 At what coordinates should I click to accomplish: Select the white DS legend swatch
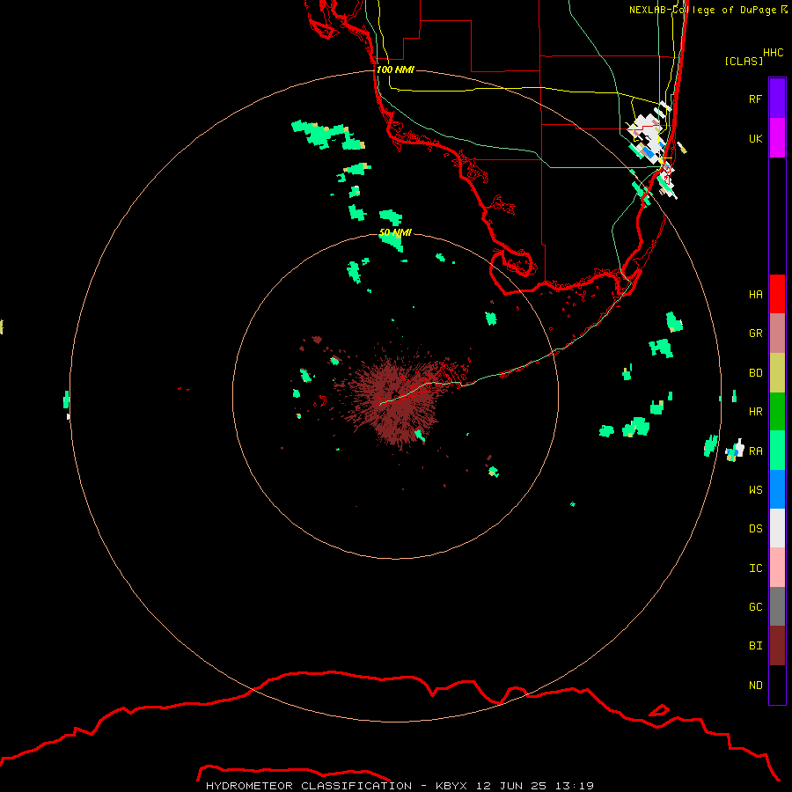[x=777, y=528]
